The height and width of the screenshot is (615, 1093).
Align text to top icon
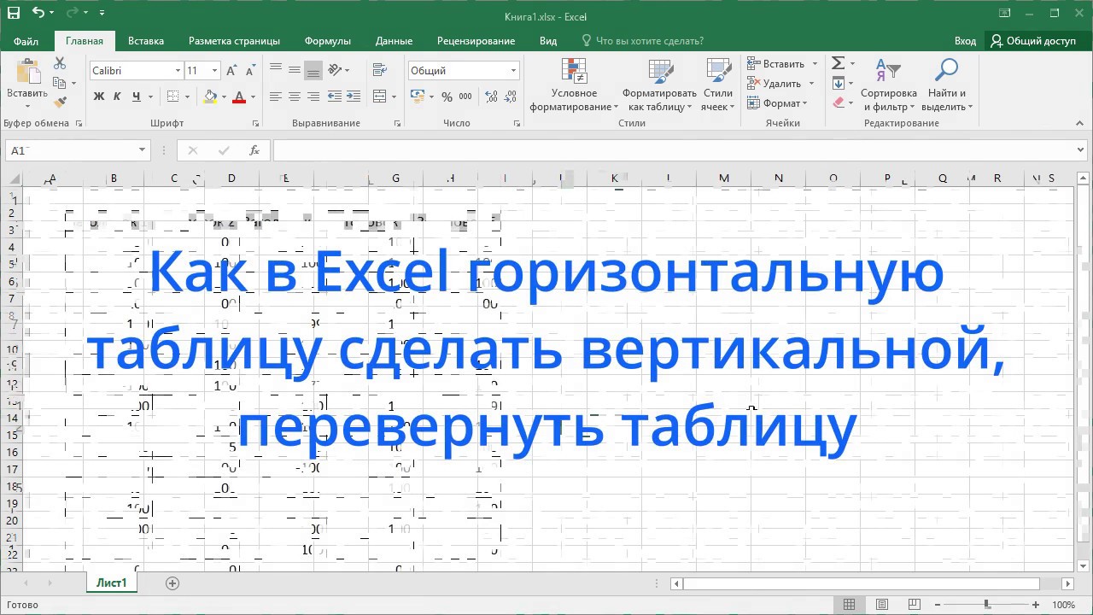(x=276, y=70)
